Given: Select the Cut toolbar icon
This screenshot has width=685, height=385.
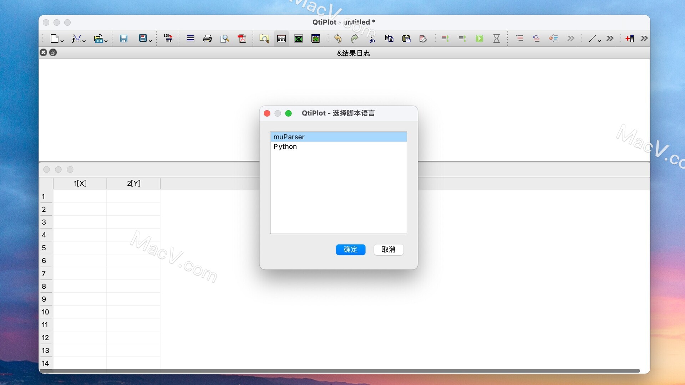Looking at the screenshot, I should click(372, 38).
